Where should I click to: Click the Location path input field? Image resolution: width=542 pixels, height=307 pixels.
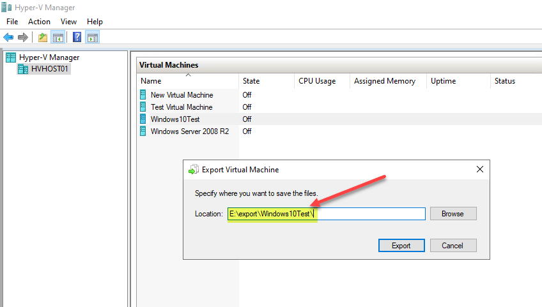coord(327,214)
